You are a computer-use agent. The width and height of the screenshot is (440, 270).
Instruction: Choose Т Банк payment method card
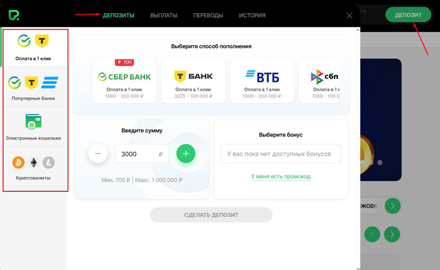(x=193, y=81)
